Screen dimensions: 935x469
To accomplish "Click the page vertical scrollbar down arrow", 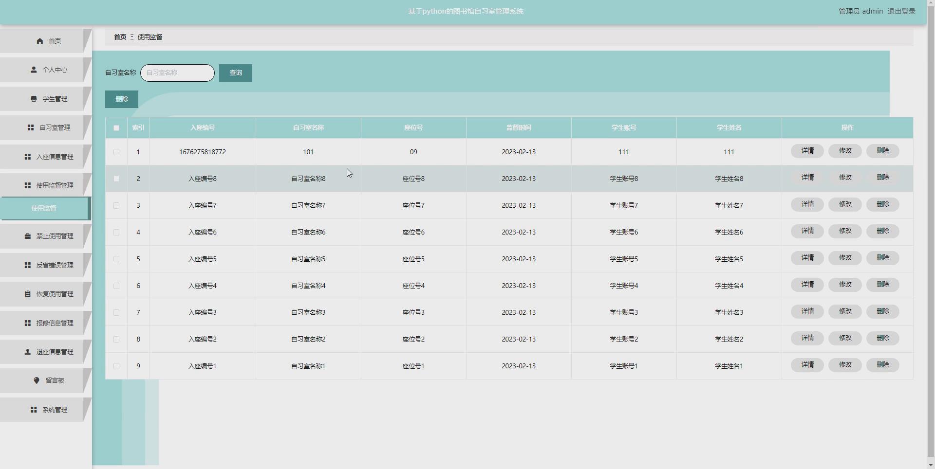I will coord(931,465).
